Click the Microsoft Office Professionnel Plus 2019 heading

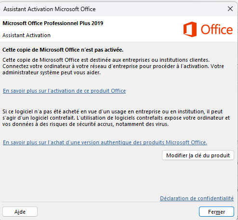coord(53,23)
